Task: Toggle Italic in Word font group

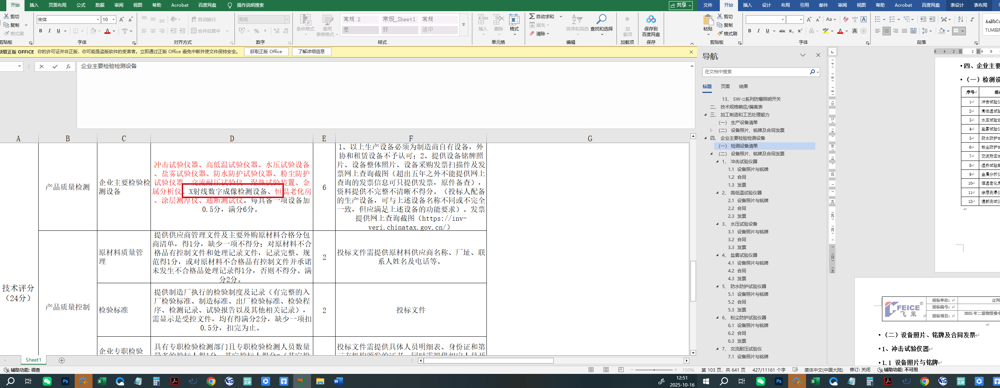Action: click(758, 31)
